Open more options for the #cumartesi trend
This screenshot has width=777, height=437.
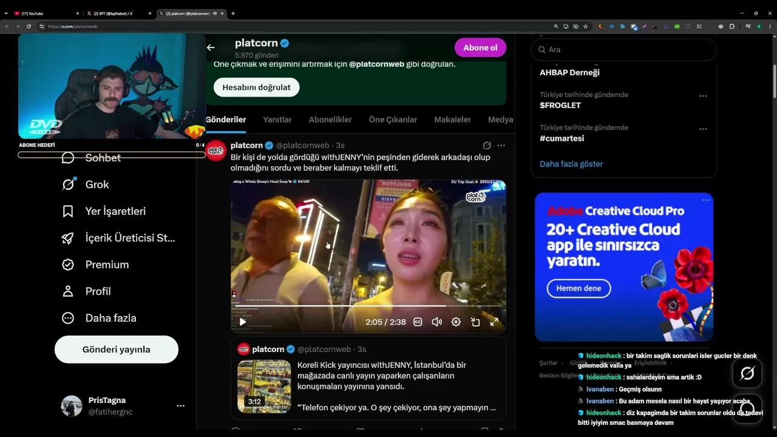click(703, 129)
